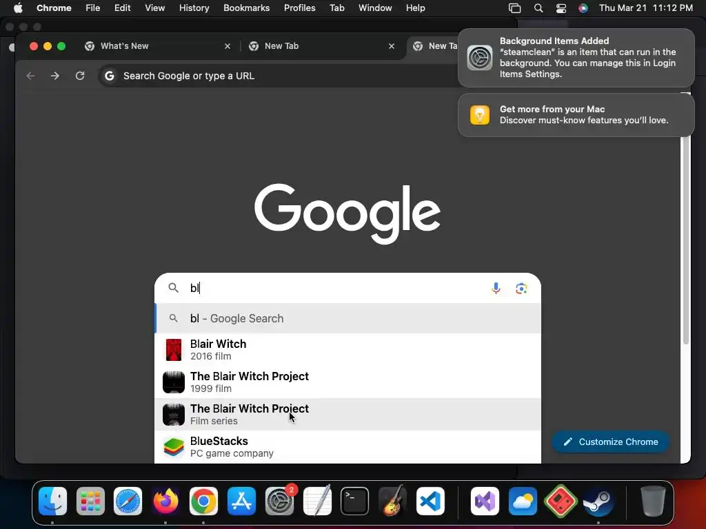
Task: Open the File menu
Action: coord(93,8)
